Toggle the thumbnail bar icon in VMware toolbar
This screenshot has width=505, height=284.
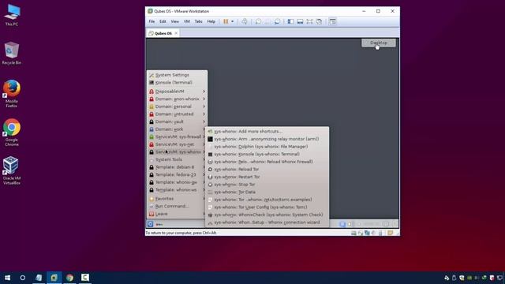click(x=300, y=21)
